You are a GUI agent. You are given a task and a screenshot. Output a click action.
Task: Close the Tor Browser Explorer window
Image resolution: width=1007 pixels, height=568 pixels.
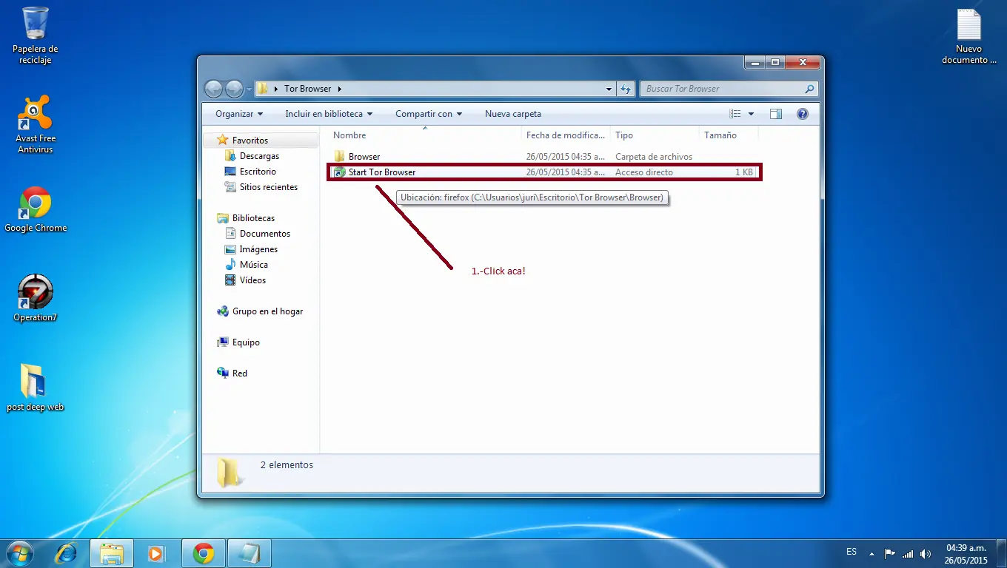(x=802, y=63)
